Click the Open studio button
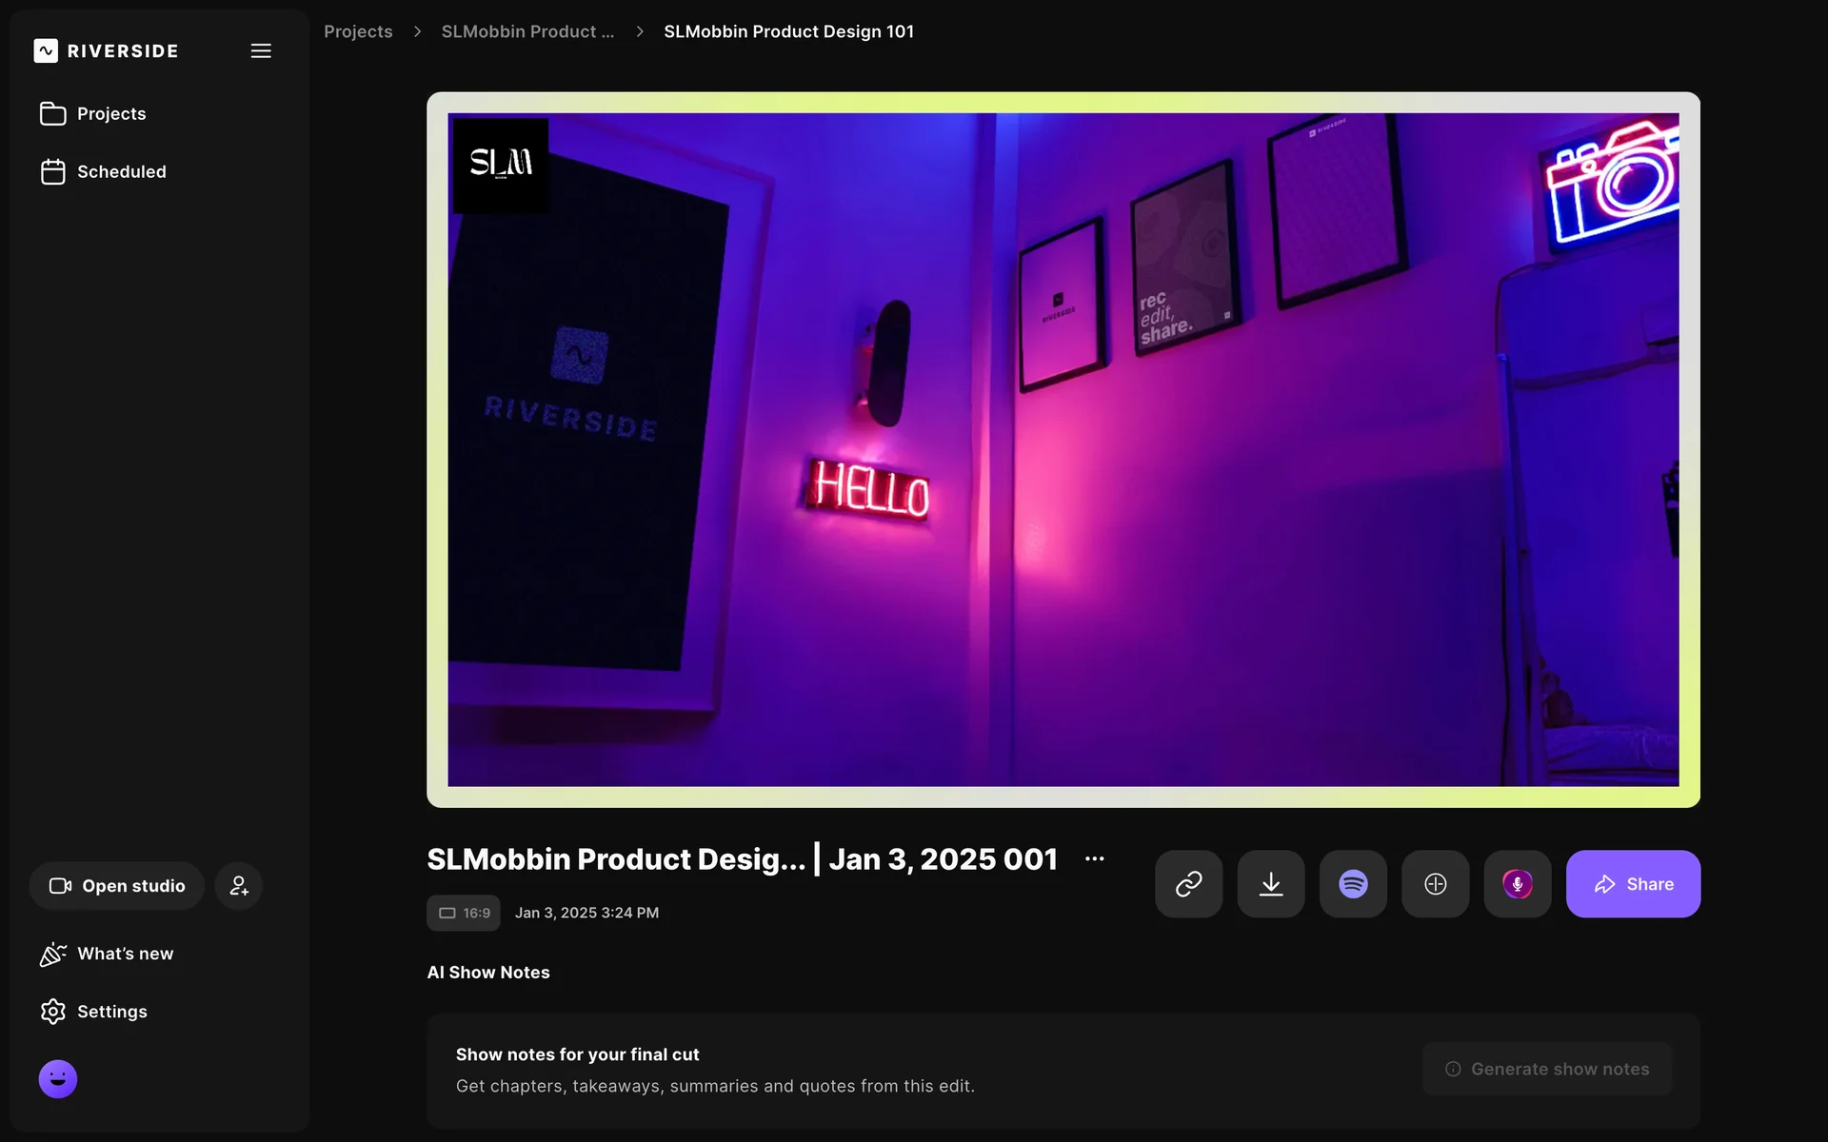Image resolution: width=1828 pixels, height=1142 pixels. (x=117, y=886)
